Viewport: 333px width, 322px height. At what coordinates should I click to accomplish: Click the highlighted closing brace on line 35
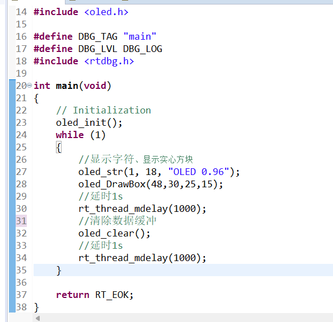point(59,271)
